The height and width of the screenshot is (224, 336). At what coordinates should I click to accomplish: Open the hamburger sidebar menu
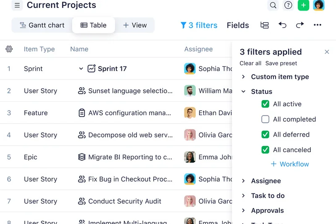[x=17, y=5]
